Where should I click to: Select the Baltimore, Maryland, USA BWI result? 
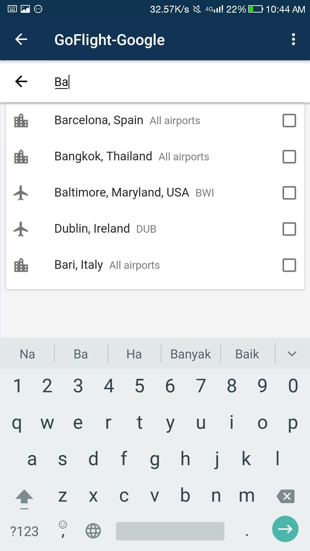tap(155, 193)
